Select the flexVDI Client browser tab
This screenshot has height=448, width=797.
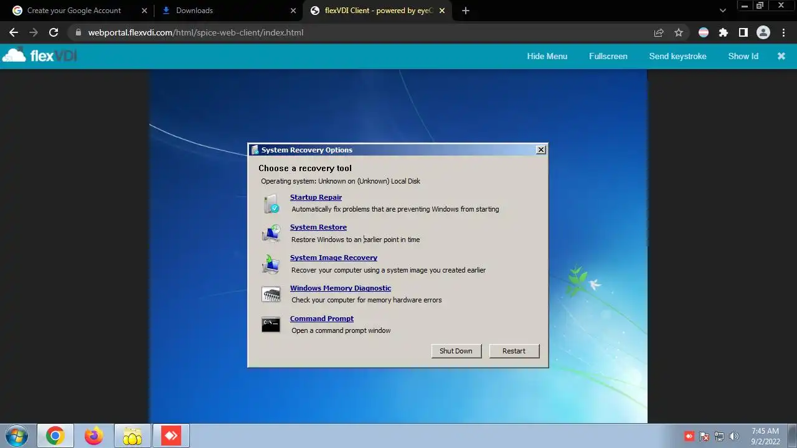pyautogui.click(x=379, y=11)
